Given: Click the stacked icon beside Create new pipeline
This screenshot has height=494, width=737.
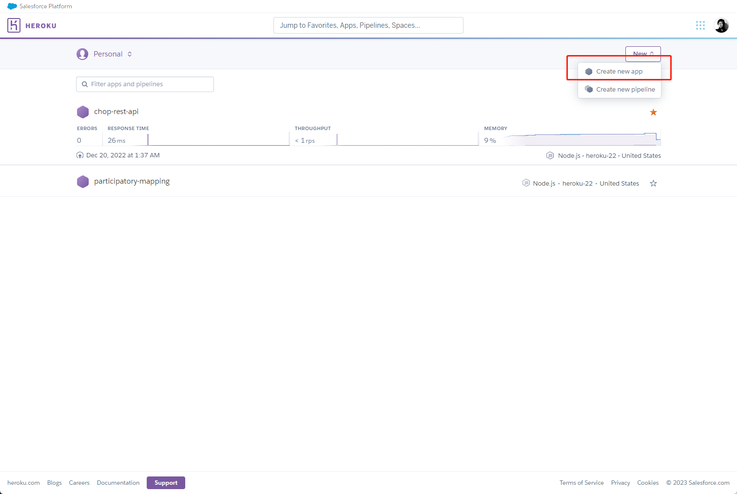Looking at the screenshot, I should pos(589,89).
